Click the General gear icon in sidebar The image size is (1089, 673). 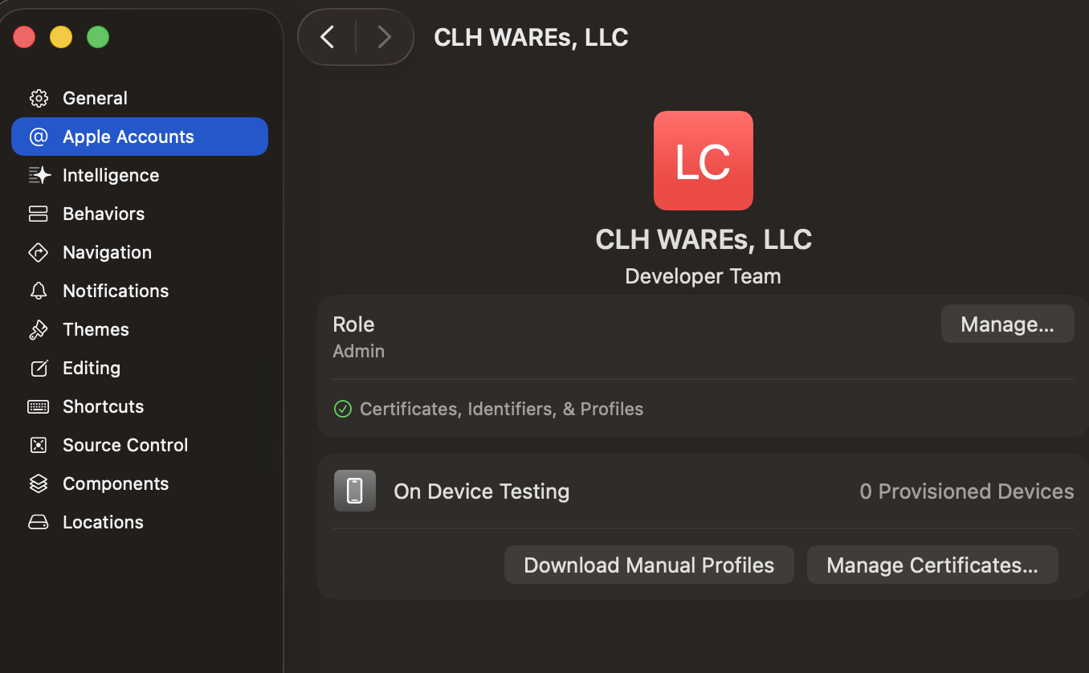(39, 98)
